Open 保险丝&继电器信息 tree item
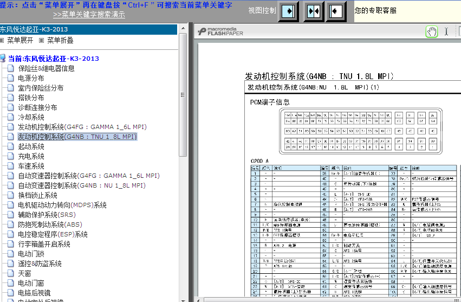The image size is (461, 302). pyautogui.click(x=46, y=68)
